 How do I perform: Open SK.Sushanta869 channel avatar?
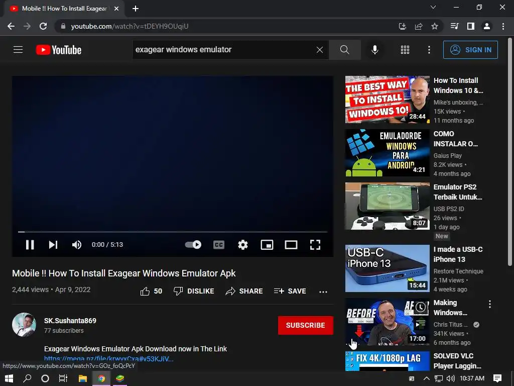click(x=24, y=325)
